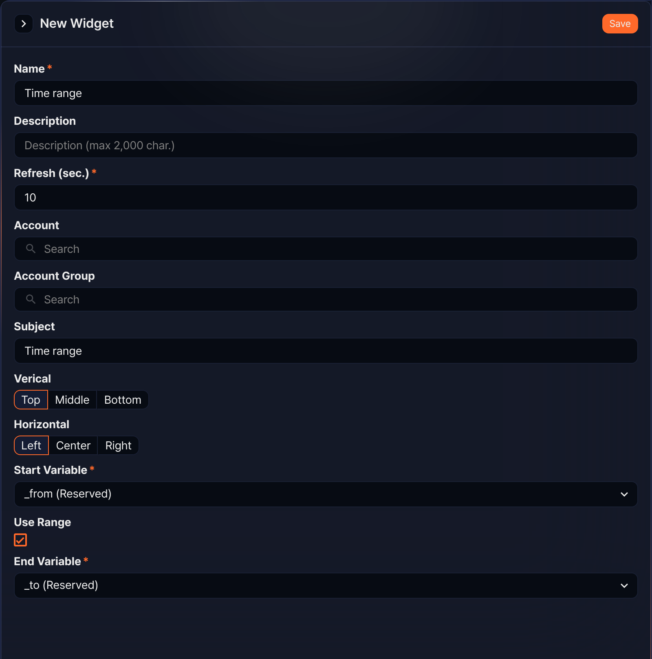Set horizontal alignment to Right
652x659 pixels.
click(118, 445)
